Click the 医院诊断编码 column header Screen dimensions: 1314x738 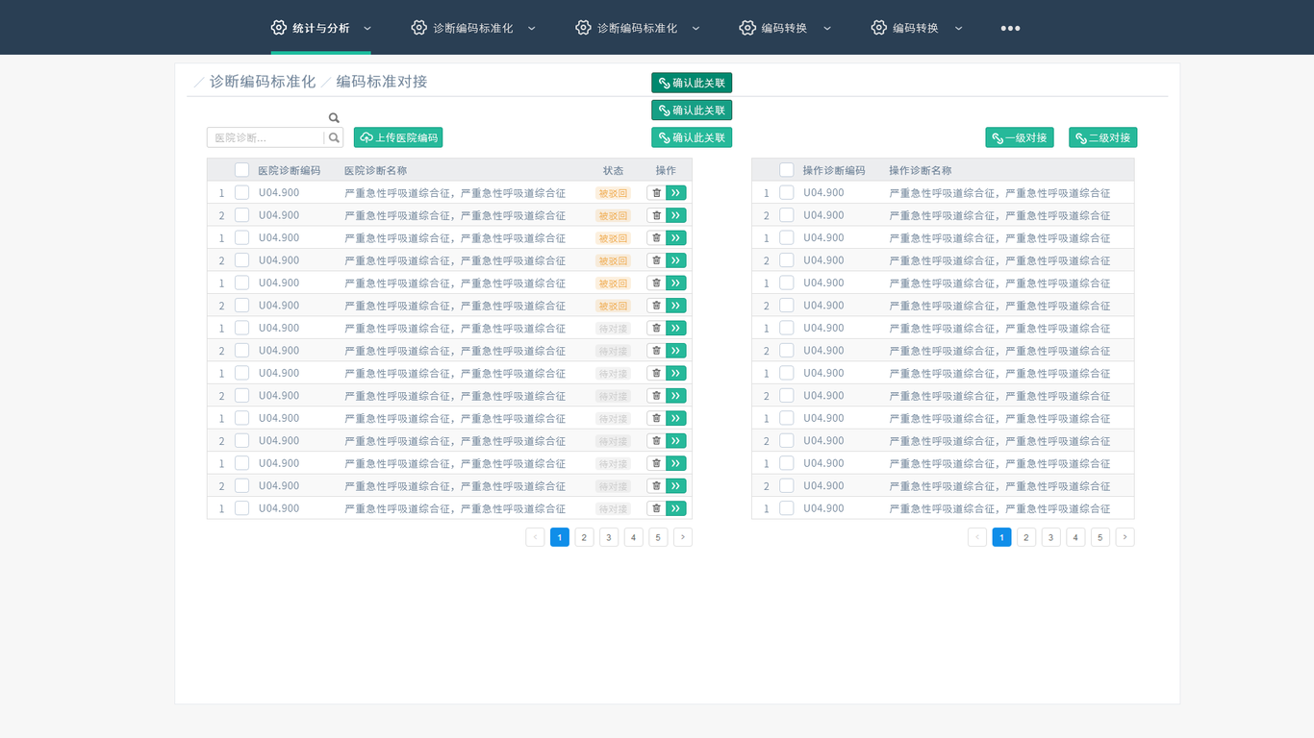tap(290, 170)
